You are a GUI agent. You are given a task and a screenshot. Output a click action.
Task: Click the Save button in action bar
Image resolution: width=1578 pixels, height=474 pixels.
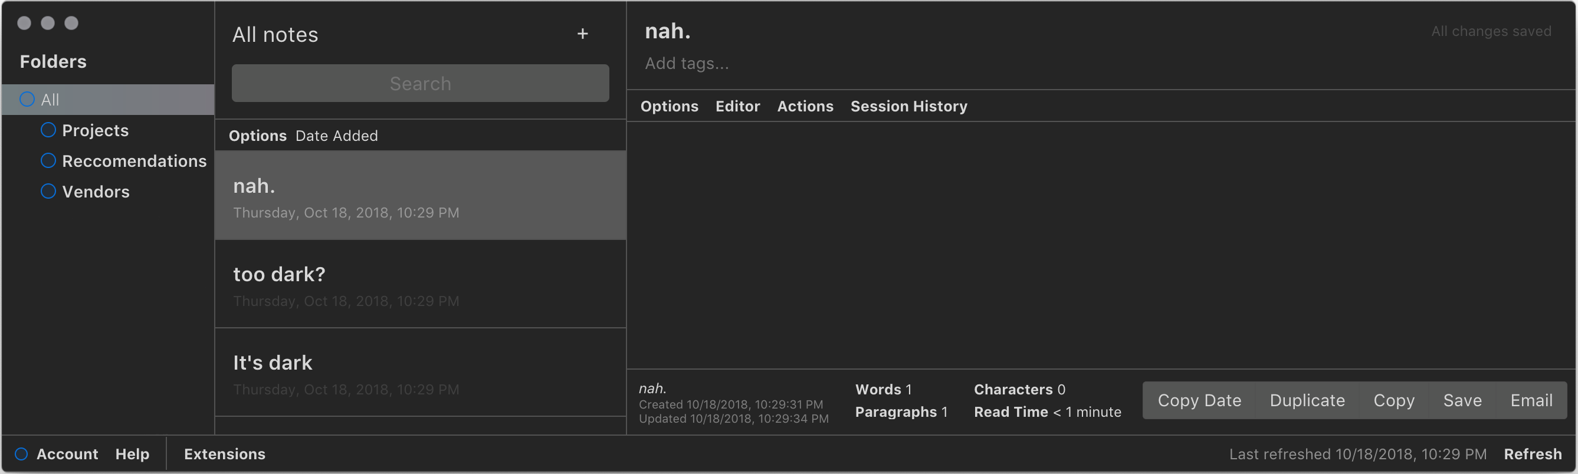(1462, 400)
